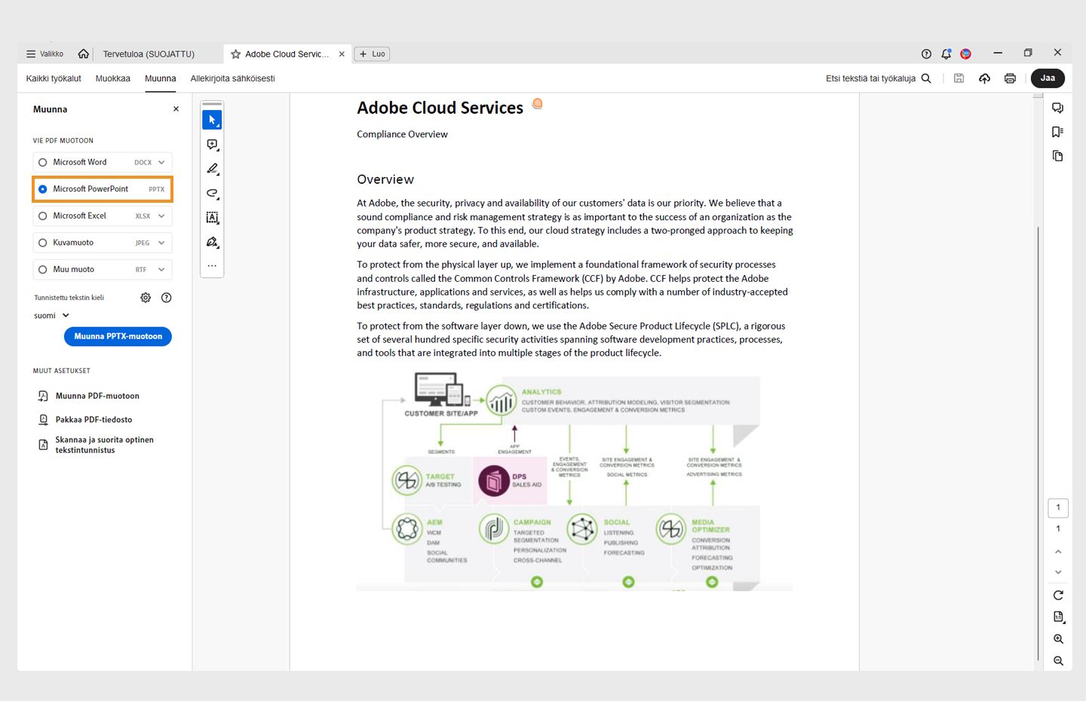Open the Tervetuloa tab
This screenshot has height=701, width=1086.
click(148, 54)
